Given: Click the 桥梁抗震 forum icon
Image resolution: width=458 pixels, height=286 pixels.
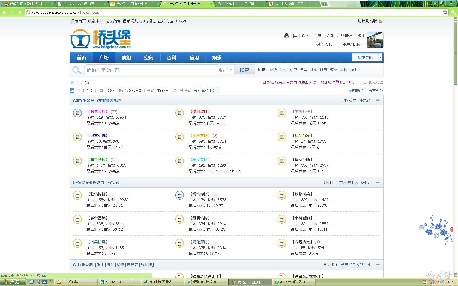Looking at the screenshot, I should click(x=77, y=243).
